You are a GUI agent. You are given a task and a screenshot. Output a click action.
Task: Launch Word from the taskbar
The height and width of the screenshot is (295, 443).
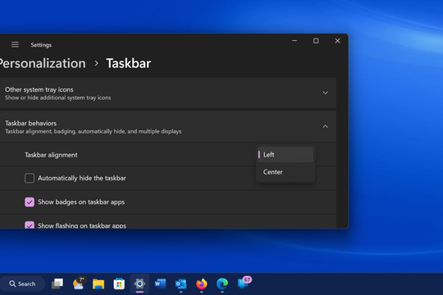point(160,284)
